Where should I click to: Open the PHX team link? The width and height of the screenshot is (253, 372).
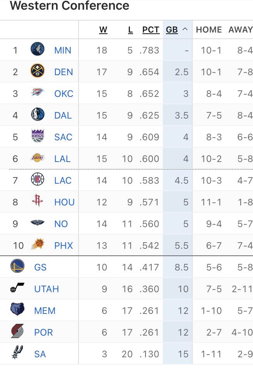63,246
